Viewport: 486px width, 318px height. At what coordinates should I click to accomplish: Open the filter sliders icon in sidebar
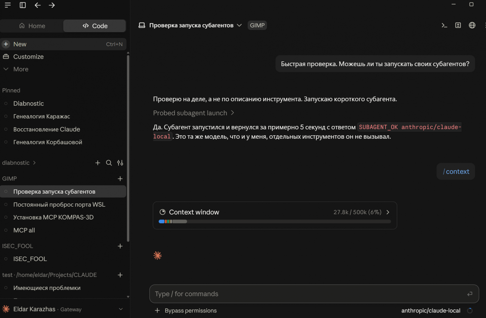click(x=120, y=163)
